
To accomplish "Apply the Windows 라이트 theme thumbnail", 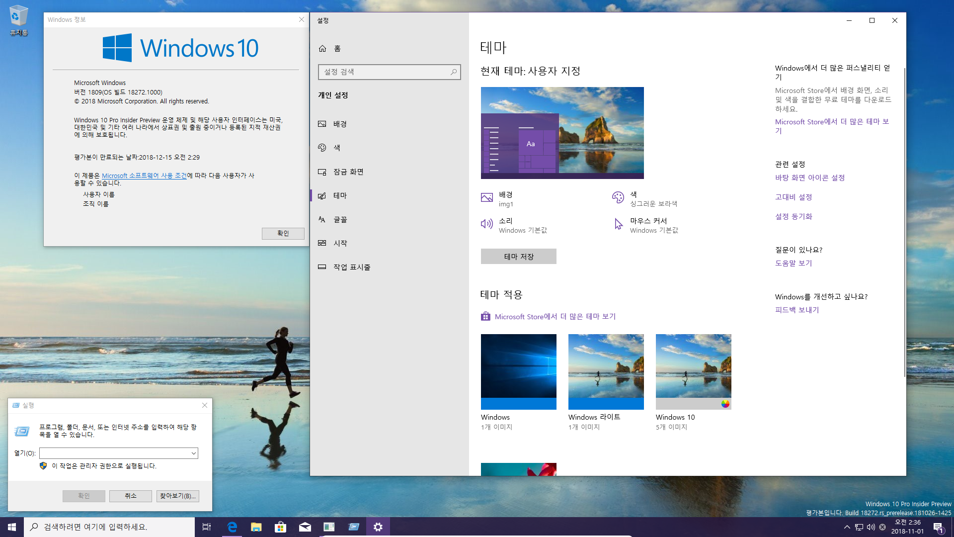I will click(x=606, y=372).
